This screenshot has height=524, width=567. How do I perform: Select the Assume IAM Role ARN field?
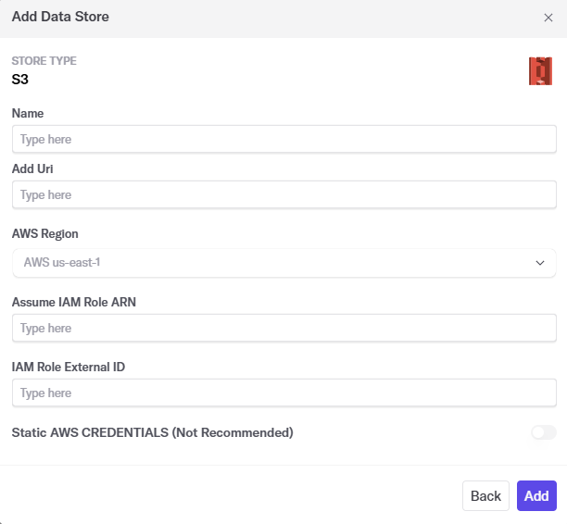(283, 329)
